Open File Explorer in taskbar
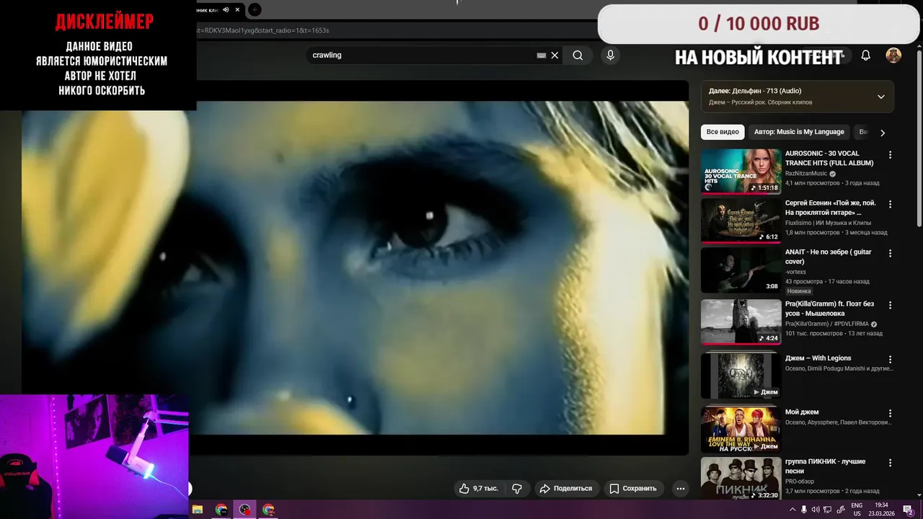Image resolution: width=923 pixels, height=519 pixels. click(198, 510)
